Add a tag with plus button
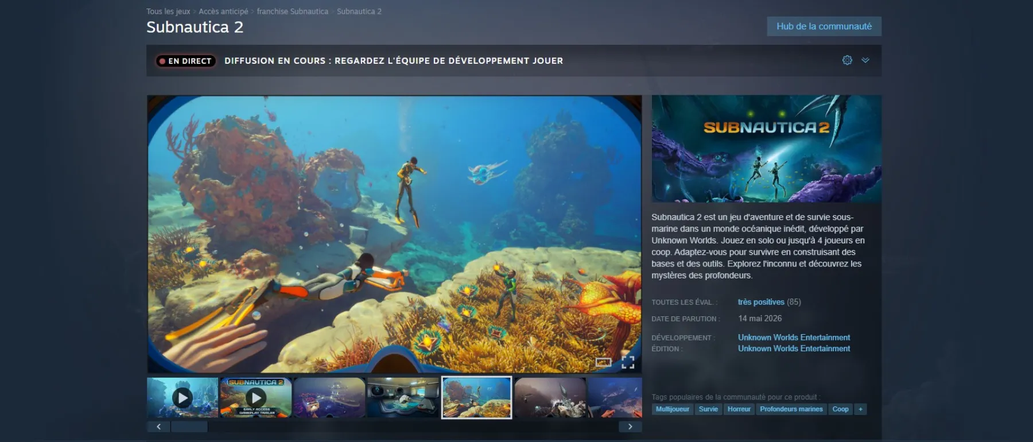Screen dimensions: 1033x442 (860, 409)
